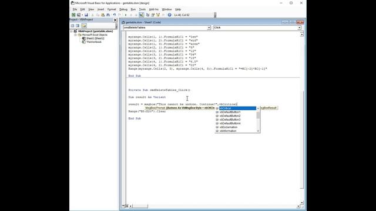Image resolution: width=376 pixels, height=211 pixels.
Task: Click the Find binoculars toolbar icon
Action: 108,15
